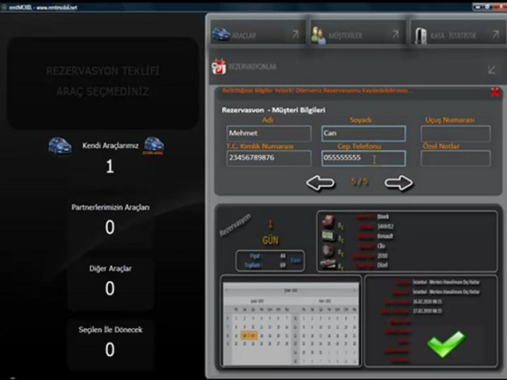Click the Seçilen İle Dönecek count
507x380 pixels.
pos(110,349)
